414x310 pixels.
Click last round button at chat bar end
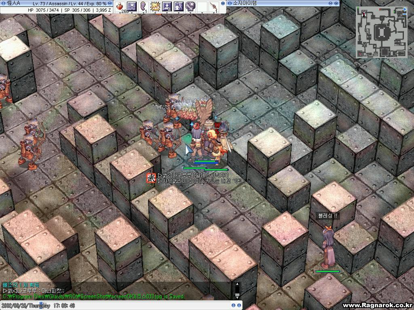point(239,306)
